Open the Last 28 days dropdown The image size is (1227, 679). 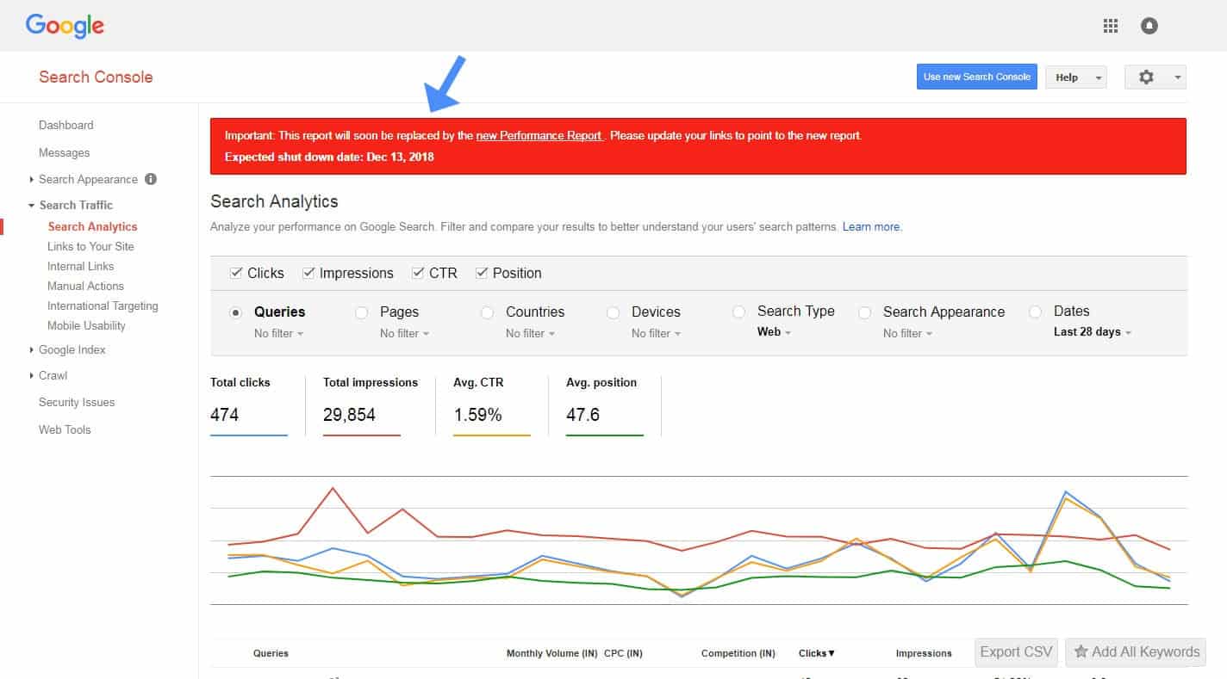1093,331
